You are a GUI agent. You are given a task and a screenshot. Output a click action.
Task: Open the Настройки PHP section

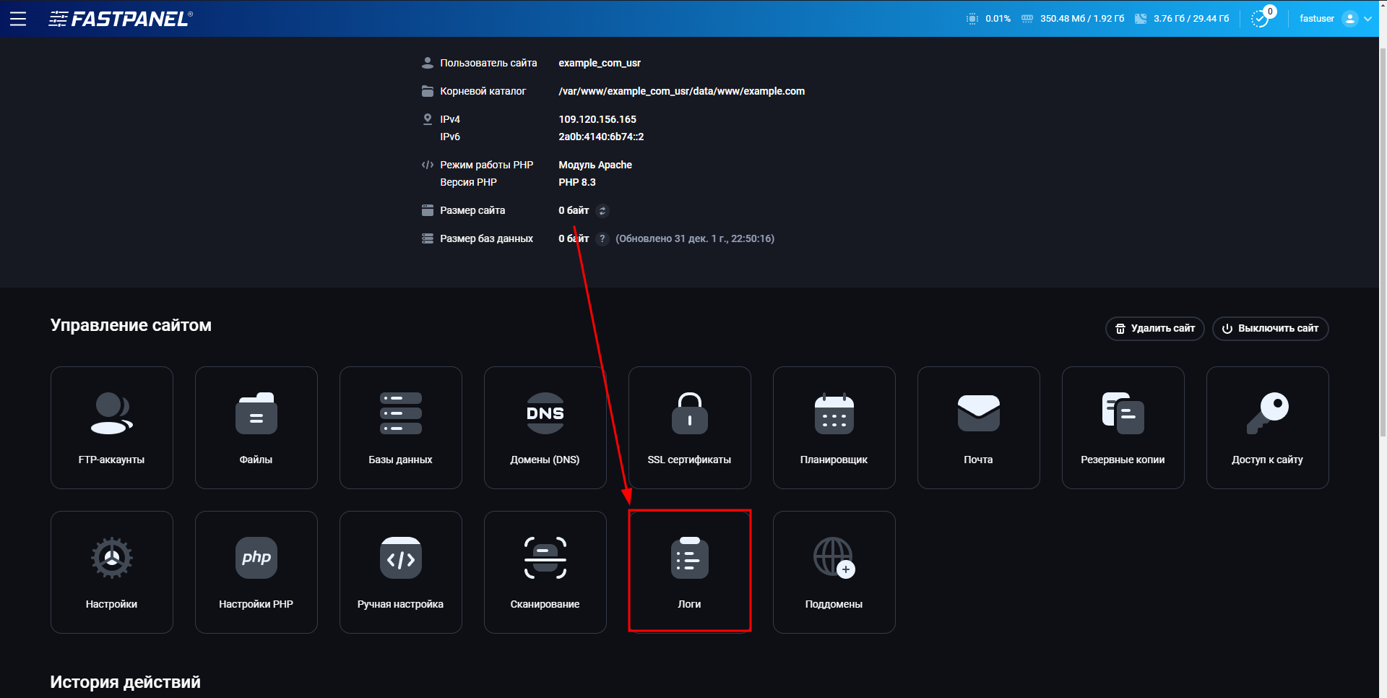pos(256,572)
